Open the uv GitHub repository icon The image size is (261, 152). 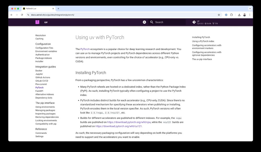tap(194, 22)
